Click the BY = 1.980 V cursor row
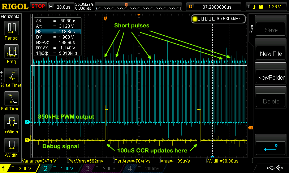 click(58, 37)
